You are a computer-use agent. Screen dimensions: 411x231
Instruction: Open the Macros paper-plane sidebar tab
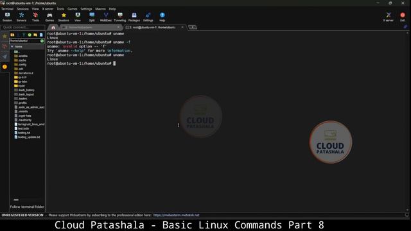pos(4,56)
